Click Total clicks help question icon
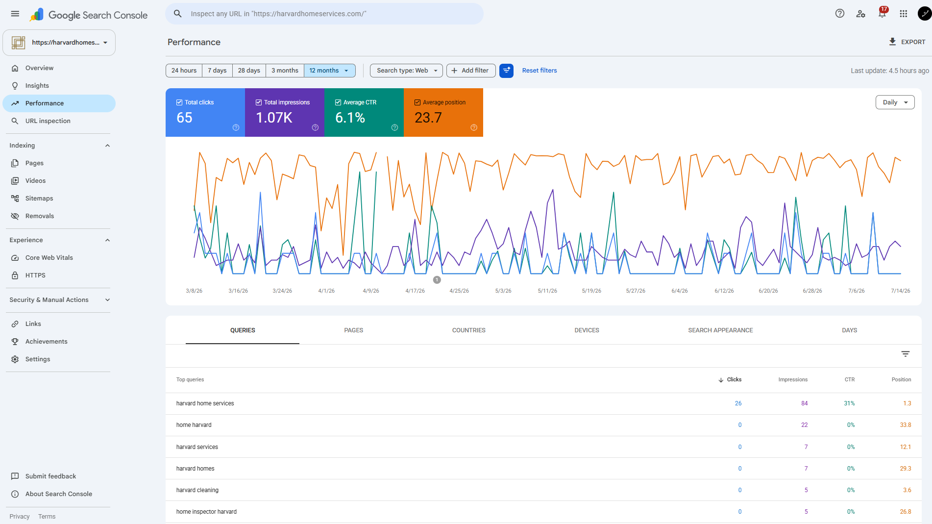932x524 pixels. coord(236,127)
